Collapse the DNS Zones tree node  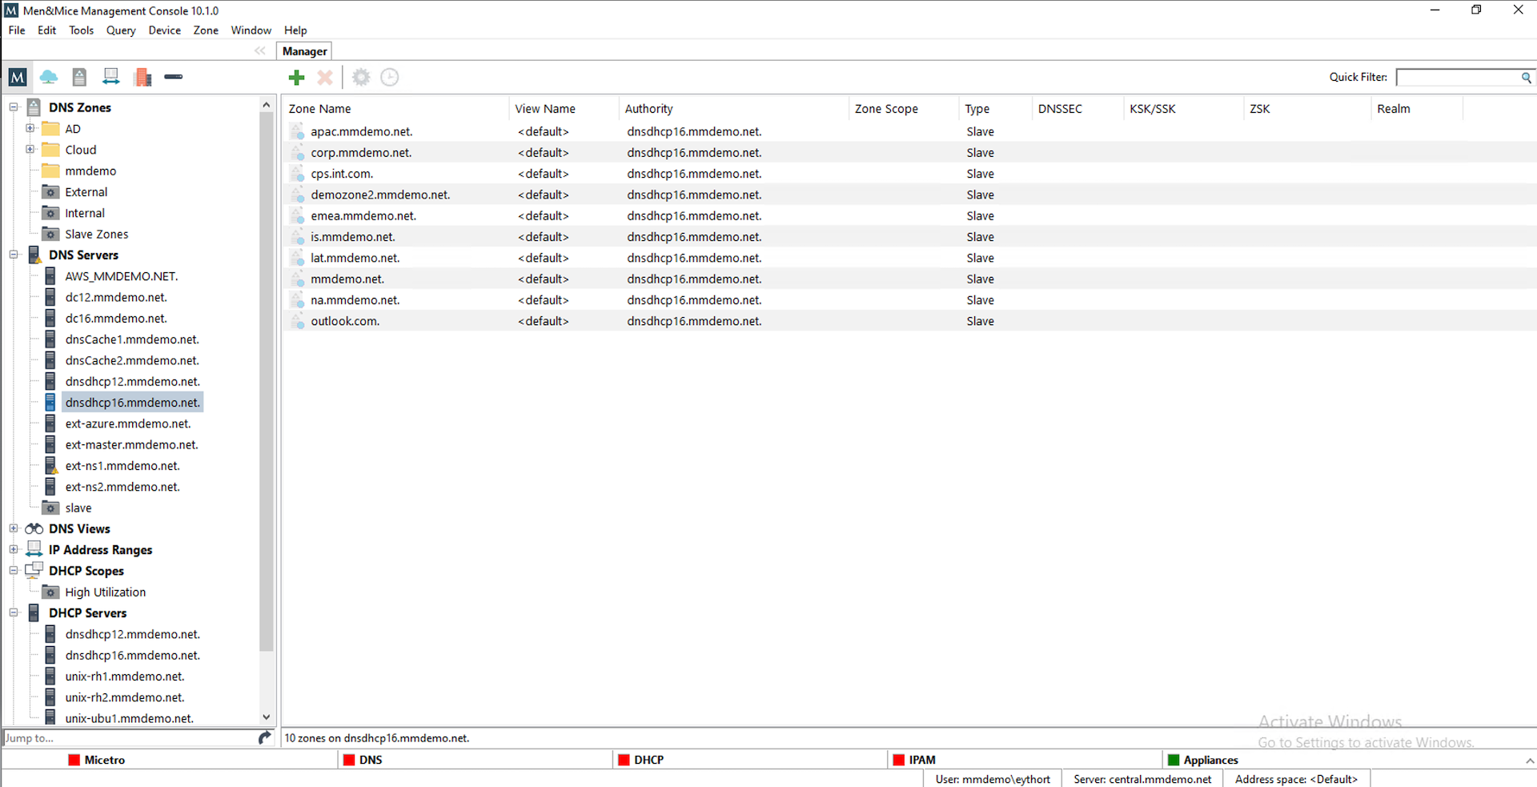point(14,106)
